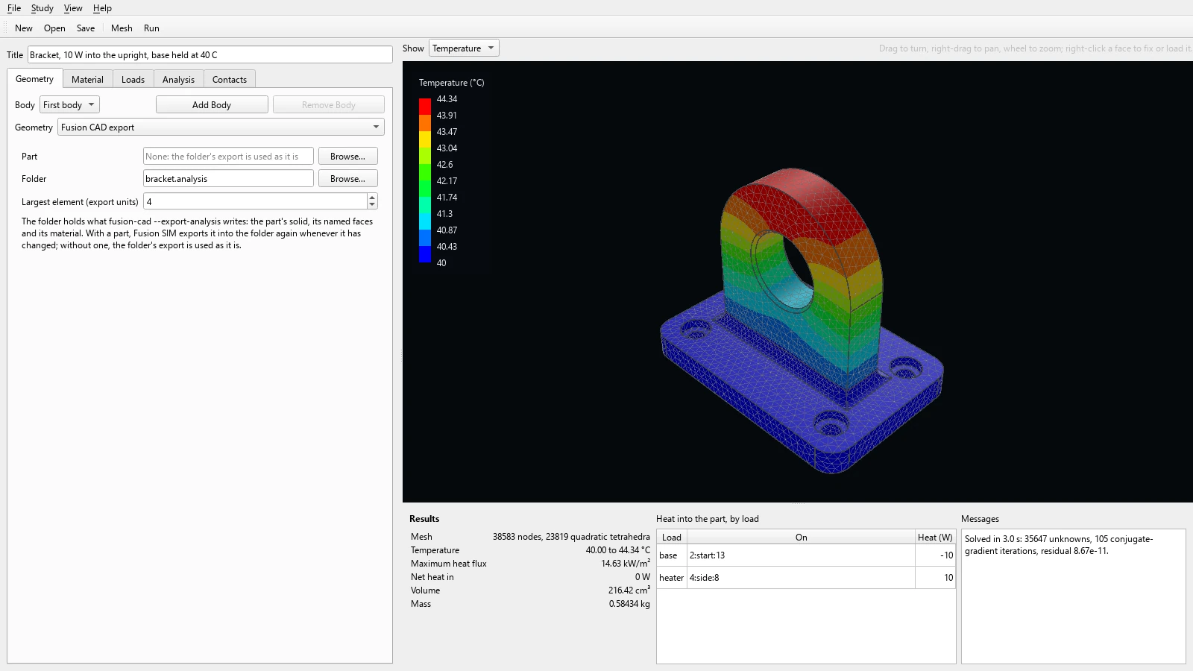Open the View menu
Image resolution: width=1193 pixels, height=671 pixels.
pyautogui.click(x=73, y=8)
